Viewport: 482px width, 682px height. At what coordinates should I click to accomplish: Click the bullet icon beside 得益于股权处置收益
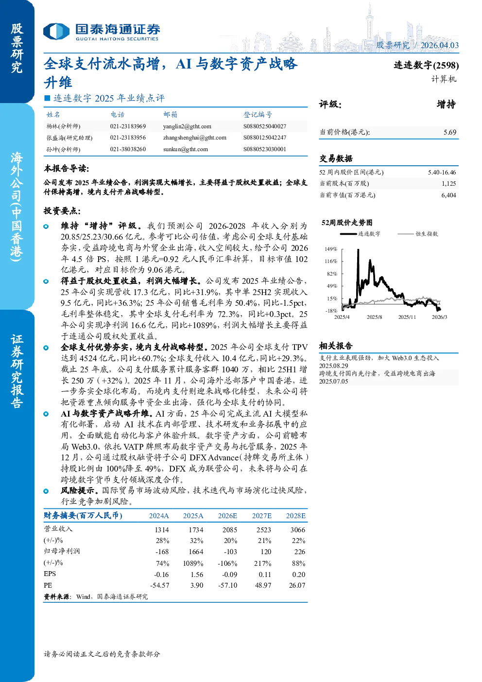click(x=46, y=281)
